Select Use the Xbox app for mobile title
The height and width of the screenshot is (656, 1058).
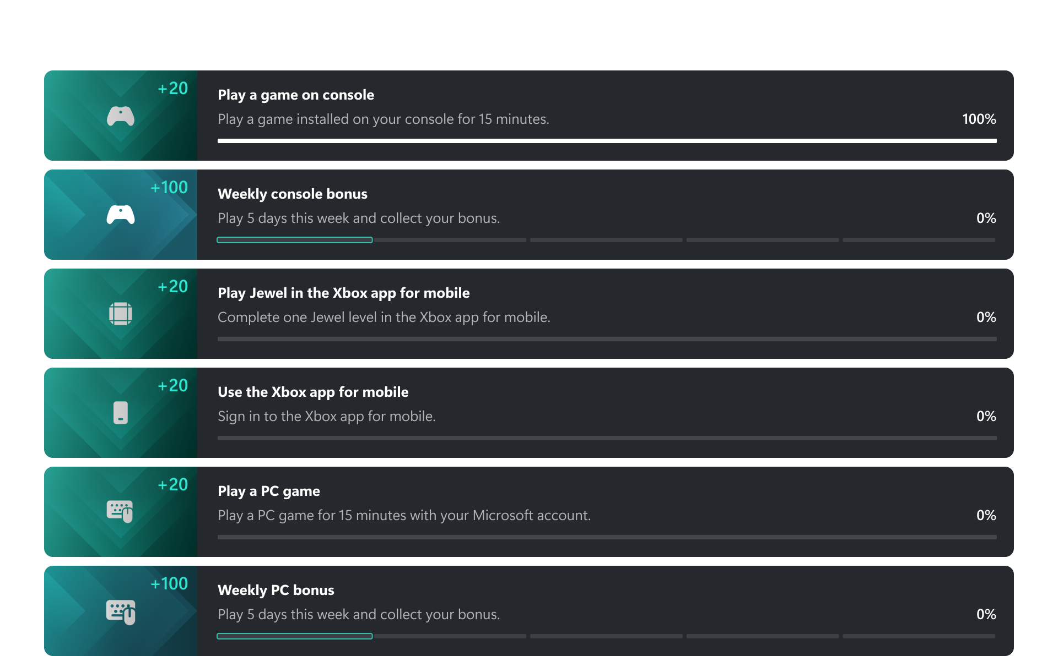(313, 392)
